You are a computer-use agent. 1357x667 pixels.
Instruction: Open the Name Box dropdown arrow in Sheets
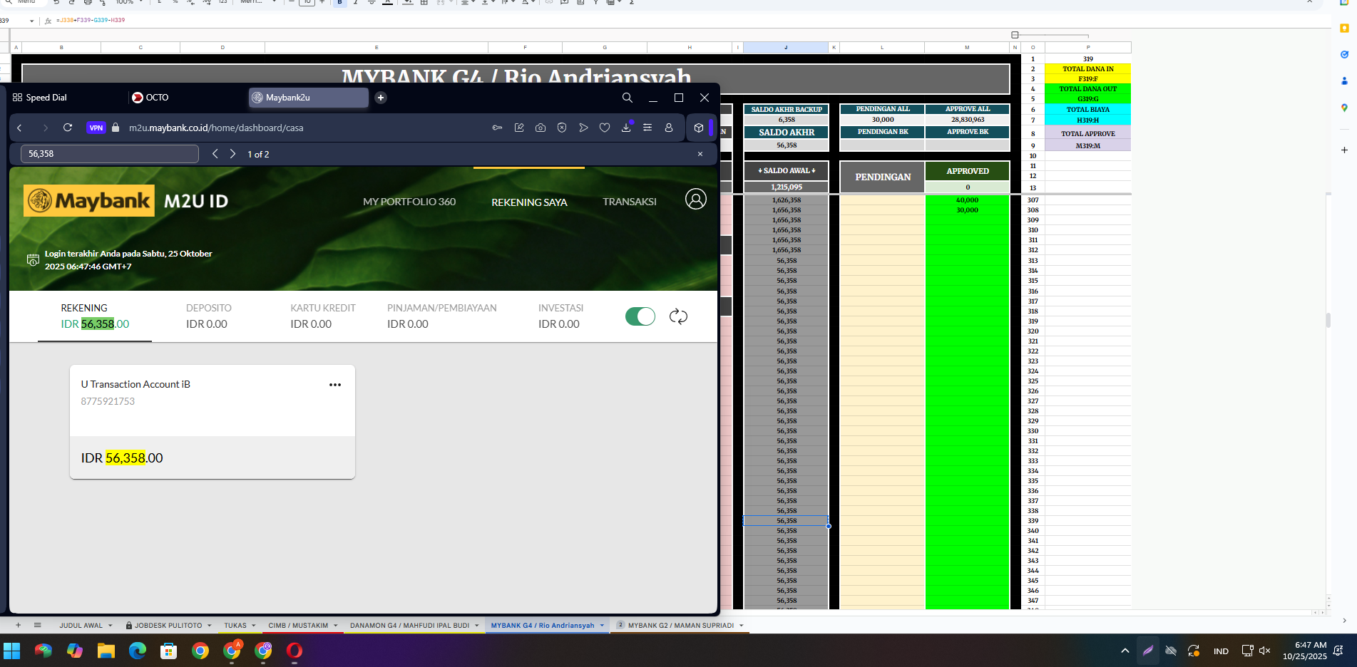pos(31,21)
